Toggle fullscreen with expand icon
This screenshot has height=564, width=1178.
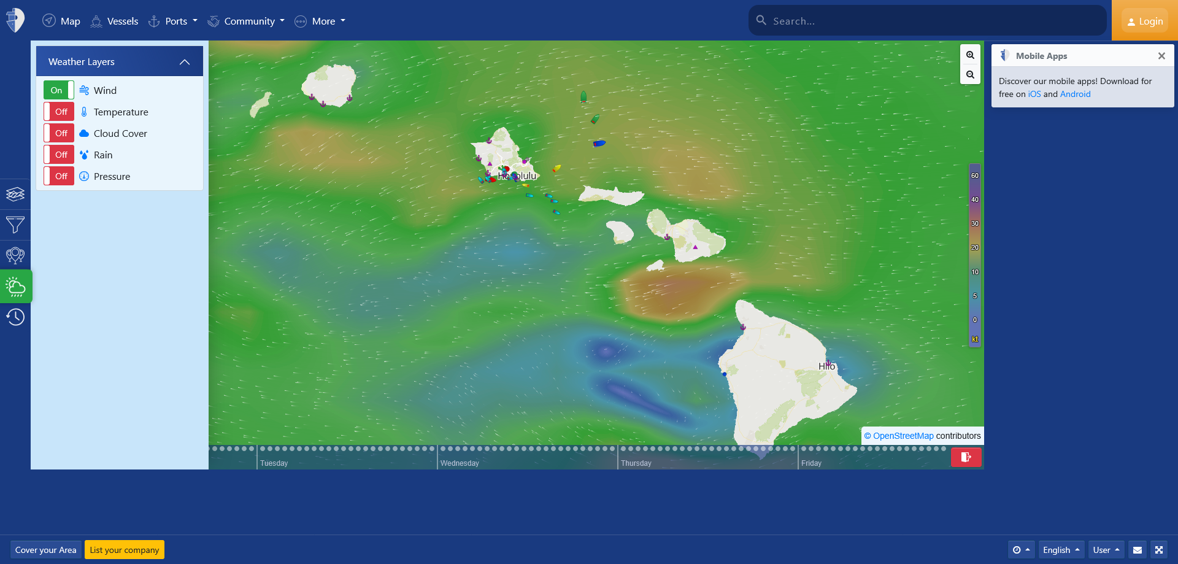(1159, 550)
